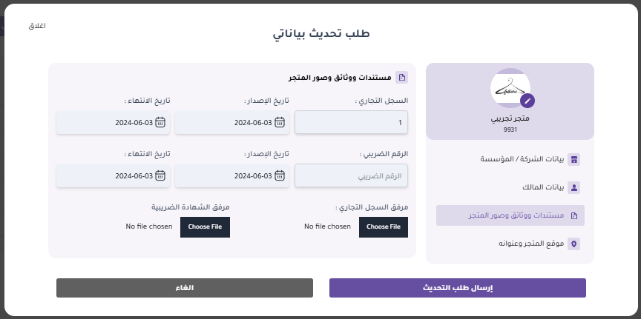
Task: Click the company building icon in sidebar
Action: [573, 159]
